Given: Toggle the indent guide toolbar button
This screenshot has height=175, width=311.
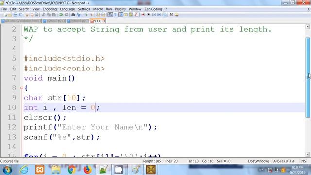Looking at the screenshot, I should (121, 15).
